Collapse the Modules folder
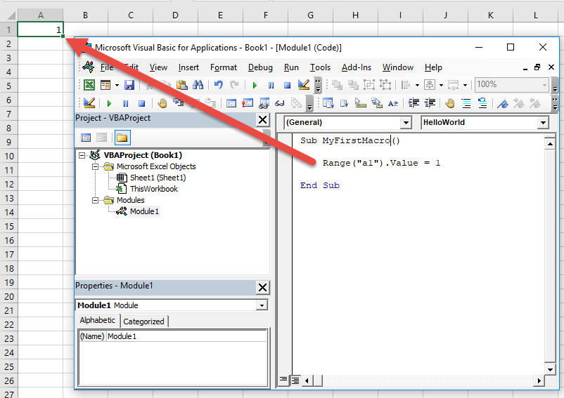Image resolution: width=564 pixels, height=398 pixels. coord(95,200)
